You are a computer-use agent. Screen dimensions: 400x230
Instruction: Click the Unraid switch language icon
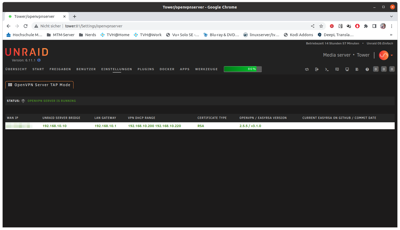(x=307, y=69)
